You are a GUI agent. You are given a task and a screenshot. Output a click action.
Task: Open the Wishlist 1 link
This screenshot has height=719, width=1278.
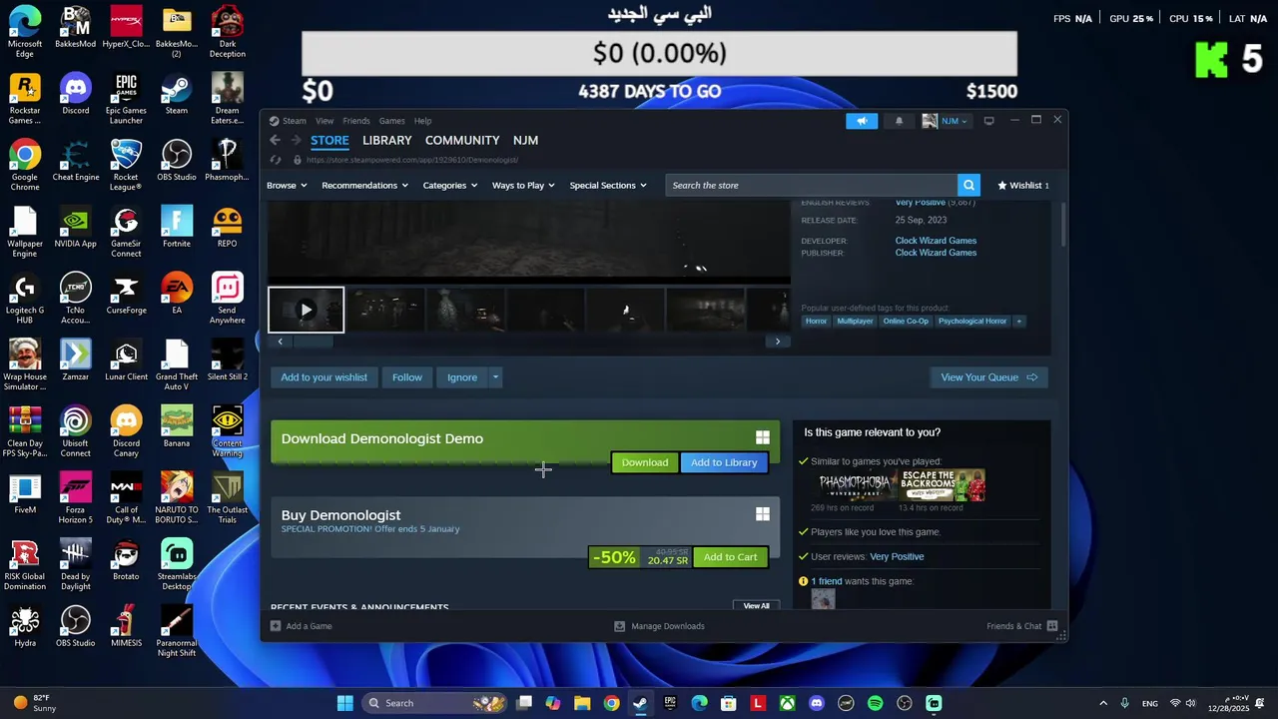click(1023, 185)
